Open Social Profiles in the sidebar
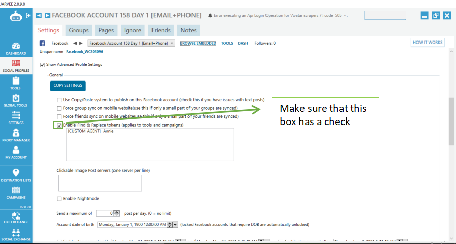 coord(16,66)
